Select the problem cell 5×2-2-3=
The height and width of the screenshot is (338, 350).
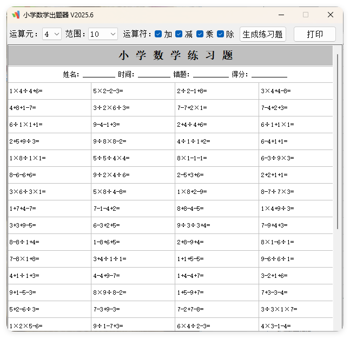coord(133,91)
